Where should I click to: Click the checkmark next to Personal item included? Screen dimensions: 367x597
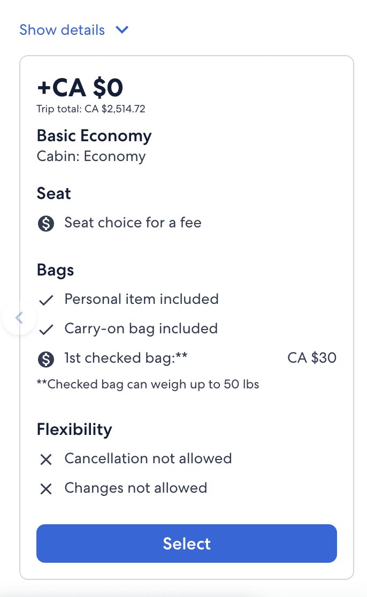pos(46,300)
